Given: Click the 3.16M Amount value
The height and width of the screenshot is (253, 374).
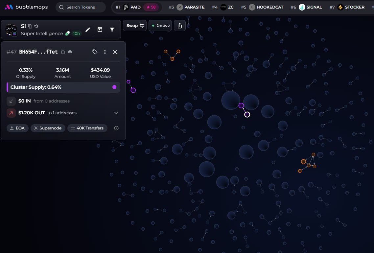Looking at the screenshot, I should pos(62,70).
